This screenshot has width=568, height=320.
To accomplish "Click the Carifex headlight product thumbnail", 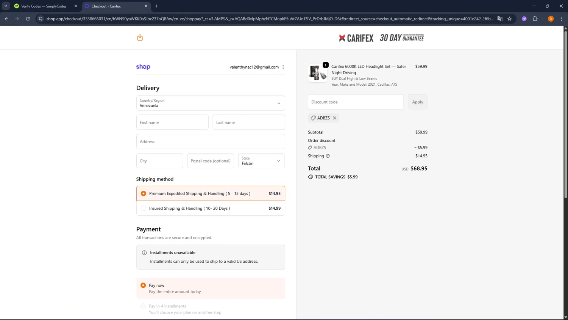I will point(318,73).
